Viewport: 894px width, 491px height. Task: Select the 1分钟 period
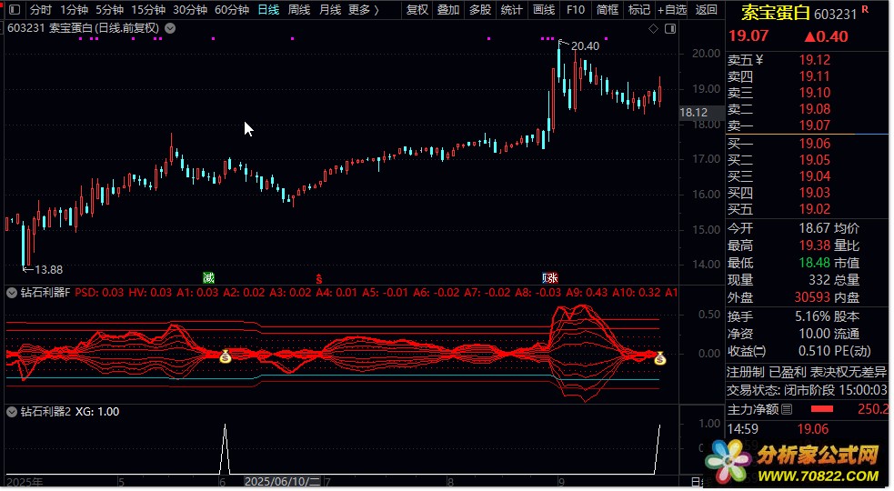coord(74,10)
